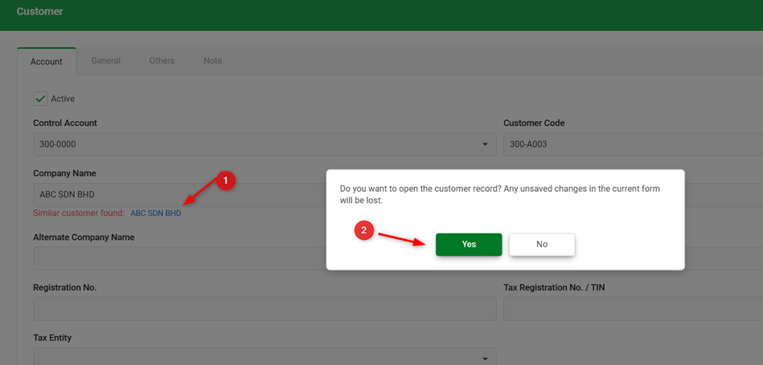Click the dialog message about unsaved changes
Viewport: 763px width, 365px height.
point(500,194)
